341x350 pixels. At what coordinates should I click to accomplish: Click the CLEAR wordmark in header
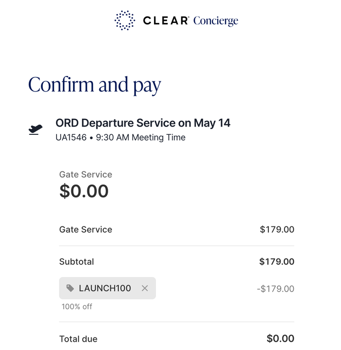point(166,20)
